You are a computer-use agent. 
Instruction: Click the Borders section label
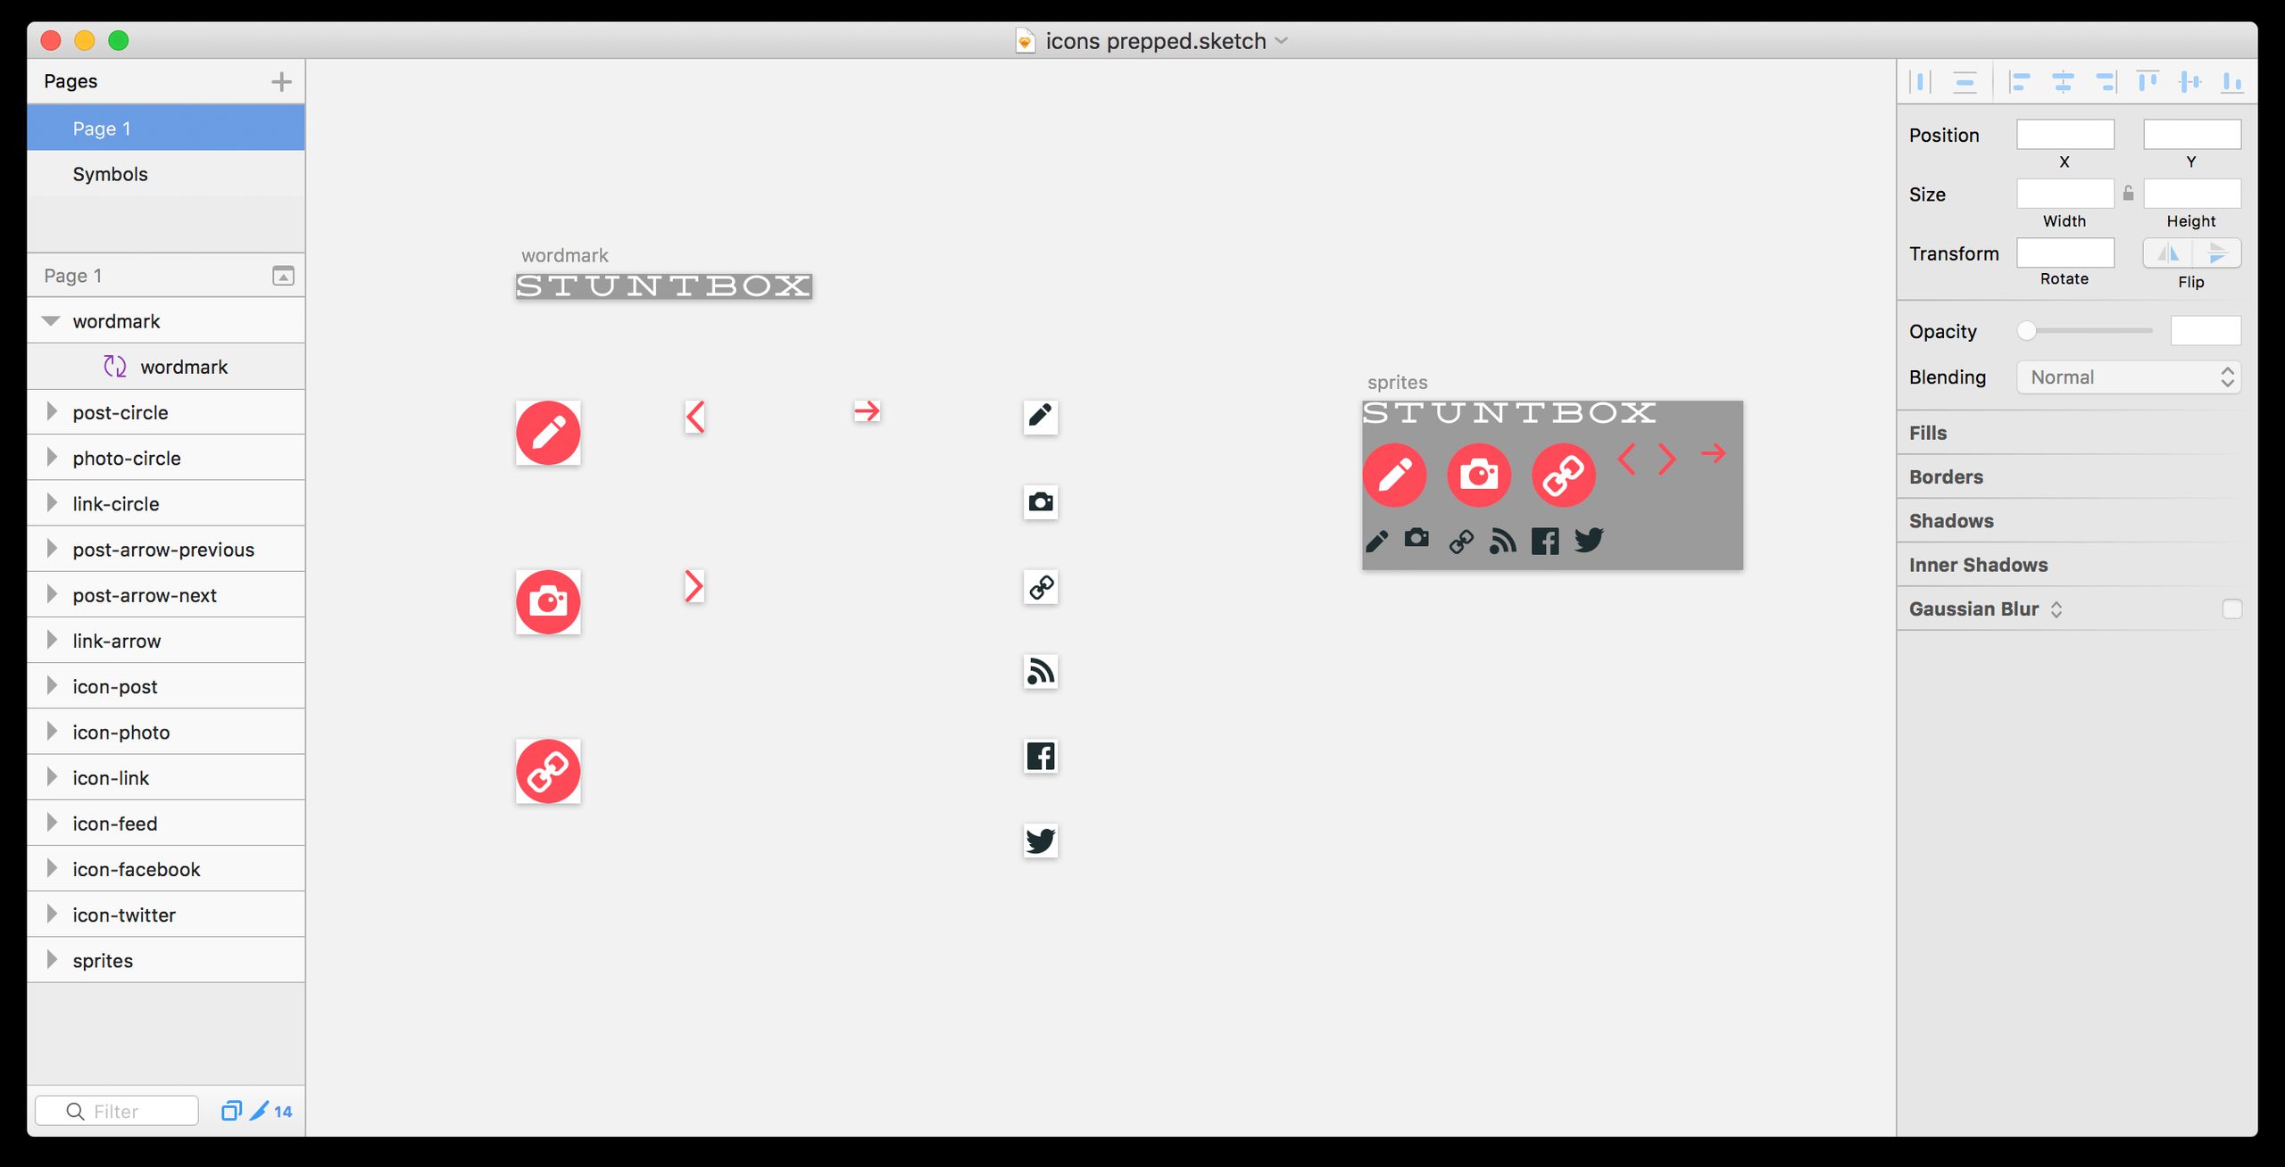(1947, 476)
